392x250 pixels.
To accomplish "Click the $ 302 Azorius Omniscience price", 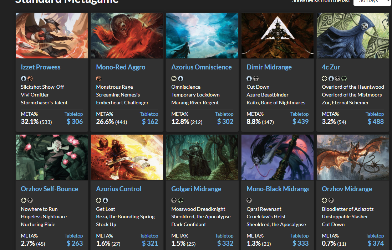I will click(225, 121).
